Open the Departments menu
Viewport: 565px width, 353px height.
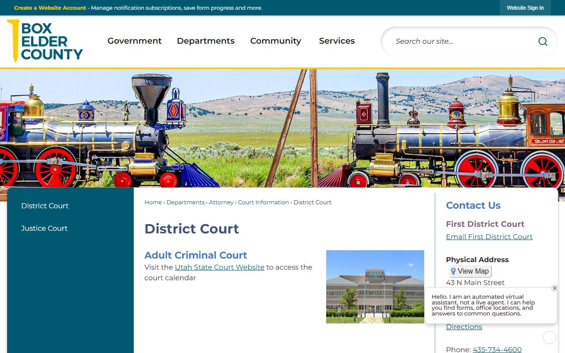(x=206, y=41)
